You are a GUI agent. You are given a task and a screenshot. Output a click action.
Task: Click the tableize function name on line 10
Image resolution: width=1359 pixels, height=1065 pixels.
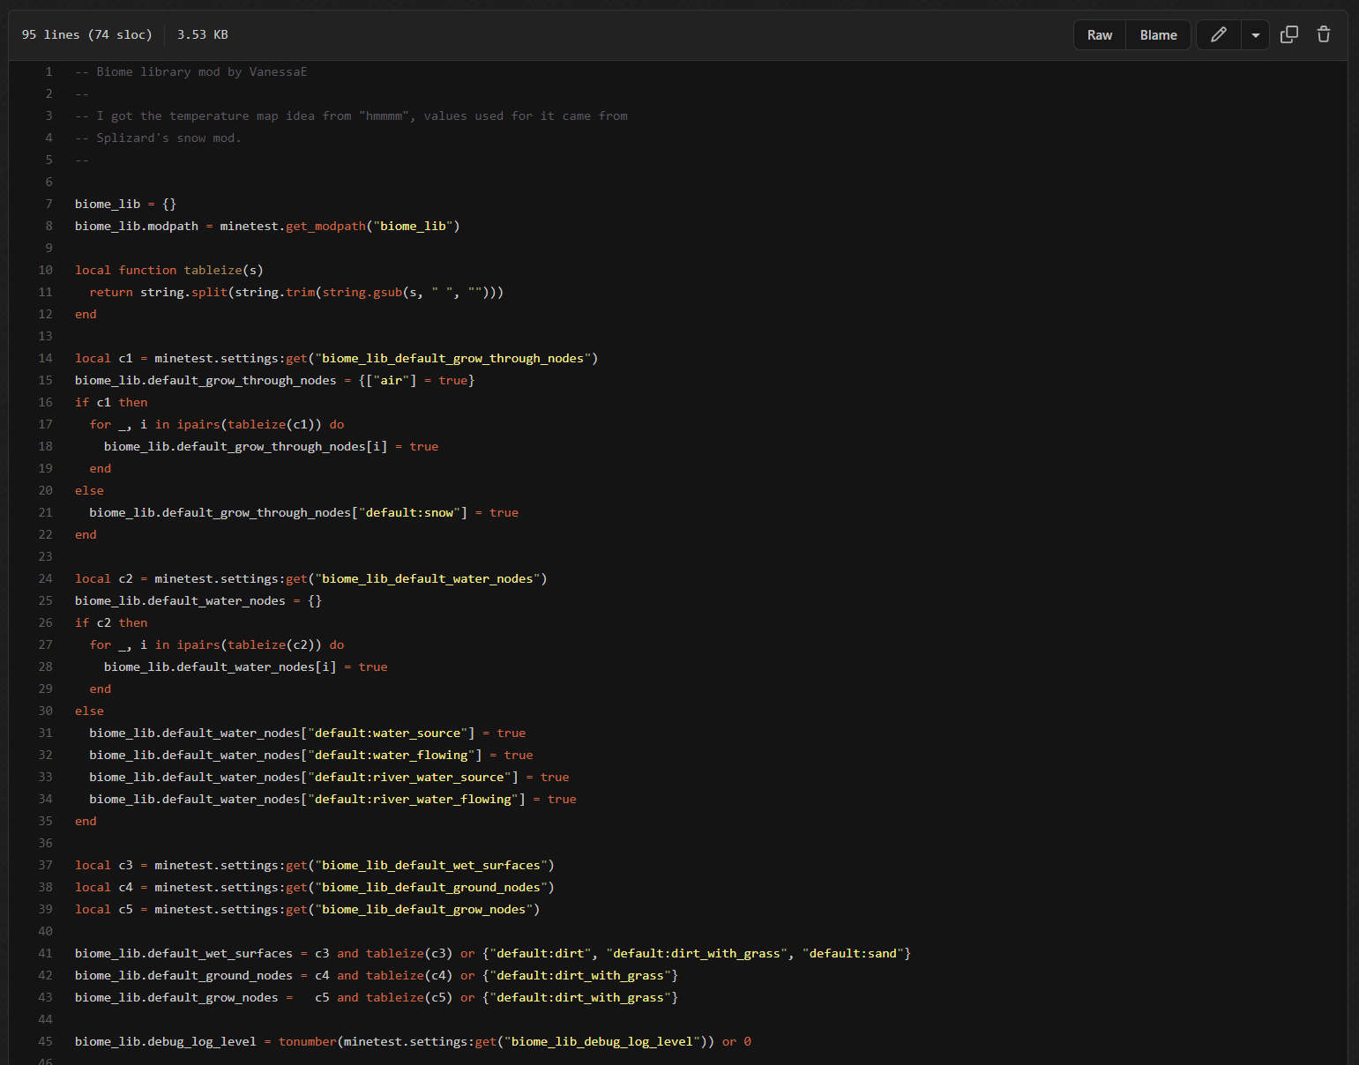(213, 271)
